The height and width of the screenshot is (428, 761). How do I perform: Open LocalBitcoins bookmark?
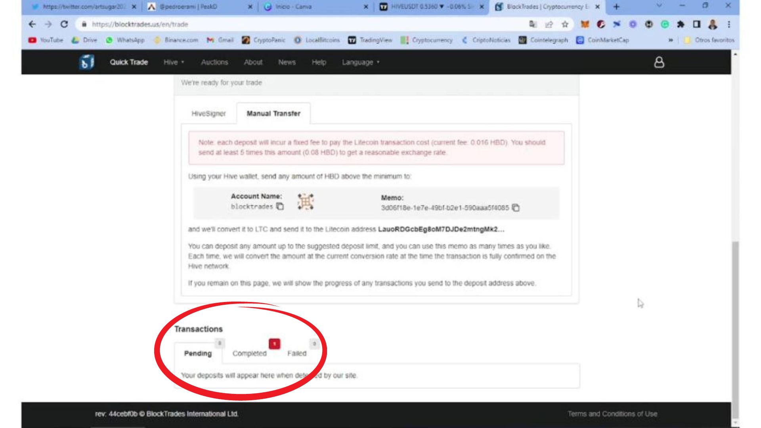coord(317,40)
